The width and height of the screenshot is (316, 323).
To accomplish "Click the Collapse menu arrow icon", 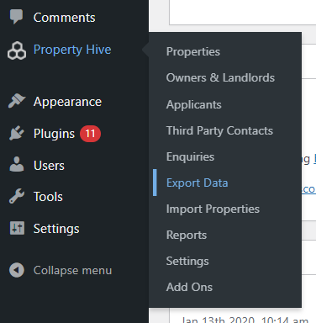I will click(x=17, y=270).
